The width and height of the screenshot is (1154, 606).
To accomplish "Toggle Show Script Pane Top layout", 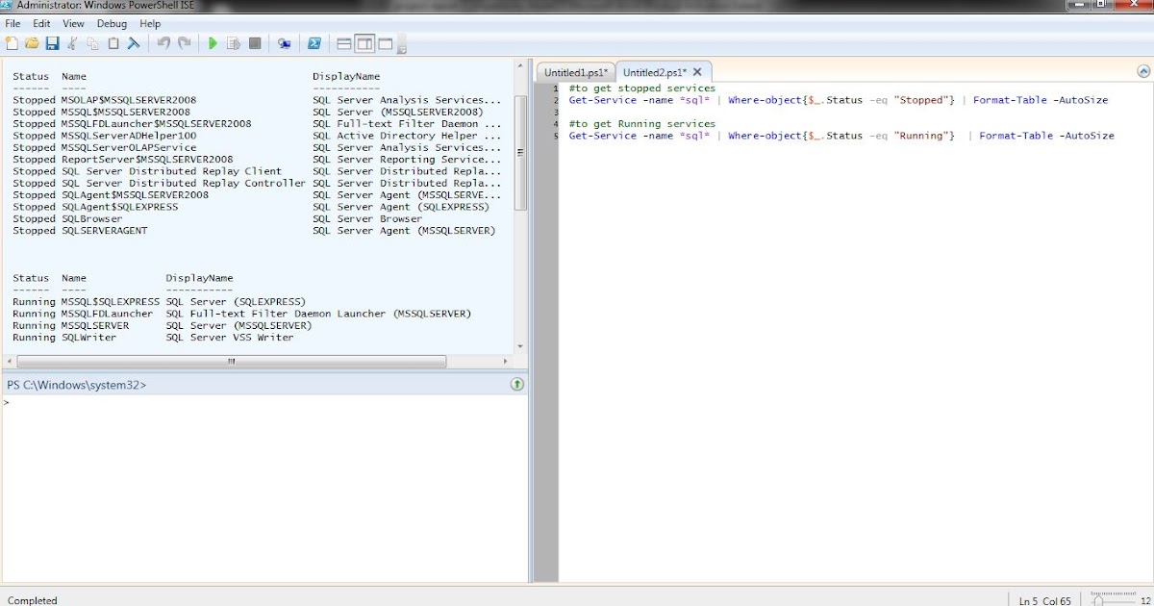I will 342,43.
